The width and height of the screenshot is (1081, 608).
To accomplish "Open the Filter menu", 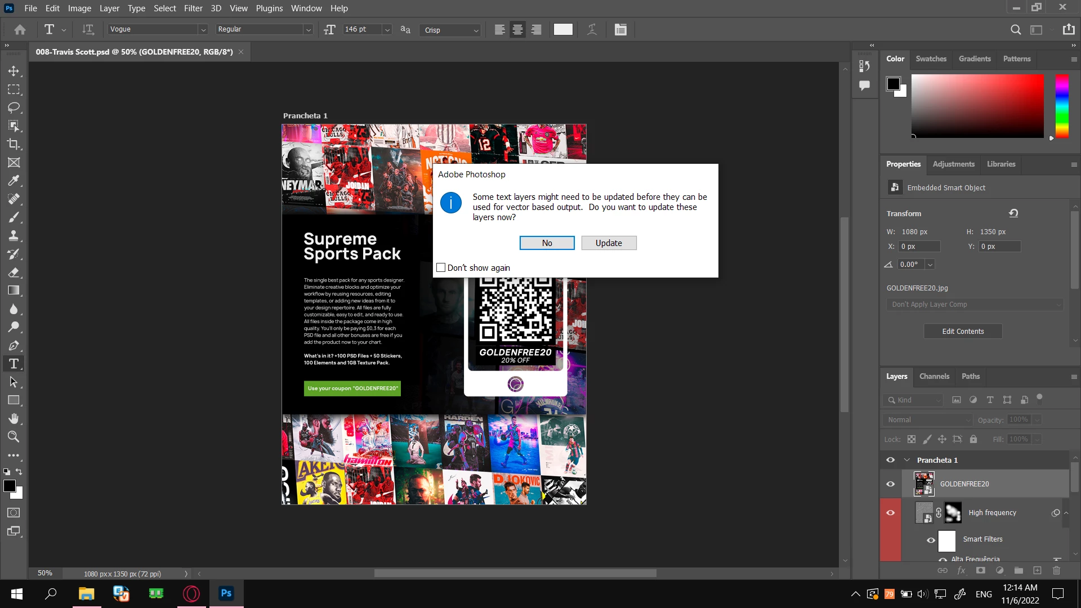I will (193, 8).
